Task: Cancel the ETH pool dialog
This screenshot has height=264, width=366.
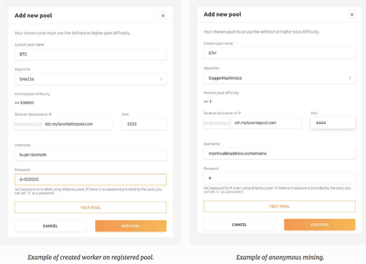Action: tap(239, 224)
